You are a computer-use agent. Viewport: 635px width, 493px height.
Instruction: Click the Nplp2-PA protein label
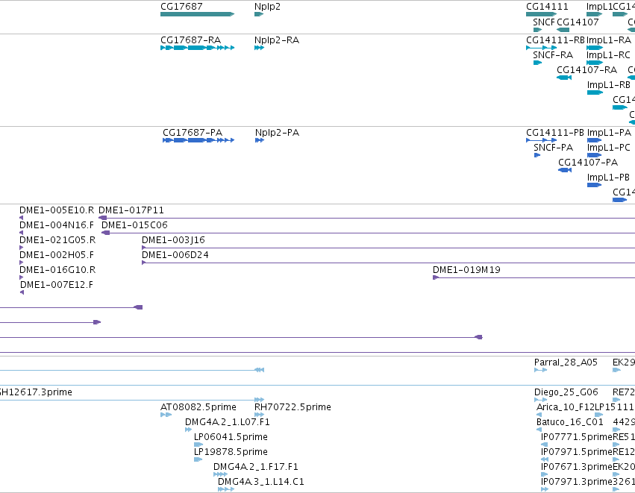pyautogui.click(x=277, y=133)
